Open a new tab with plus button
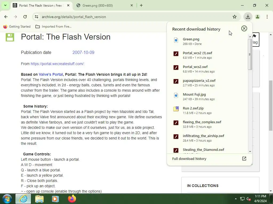273x204 pixels. click(141, 5)
